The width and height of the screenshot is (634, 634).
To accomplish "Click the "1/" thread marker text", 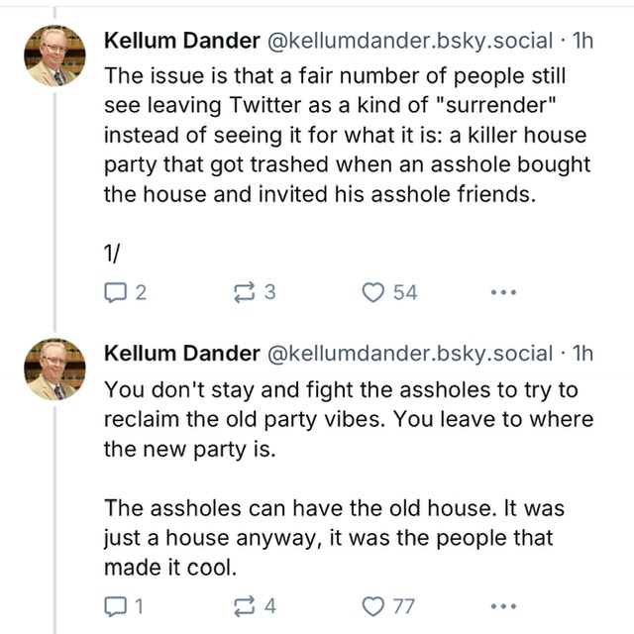I will [112, 253].
